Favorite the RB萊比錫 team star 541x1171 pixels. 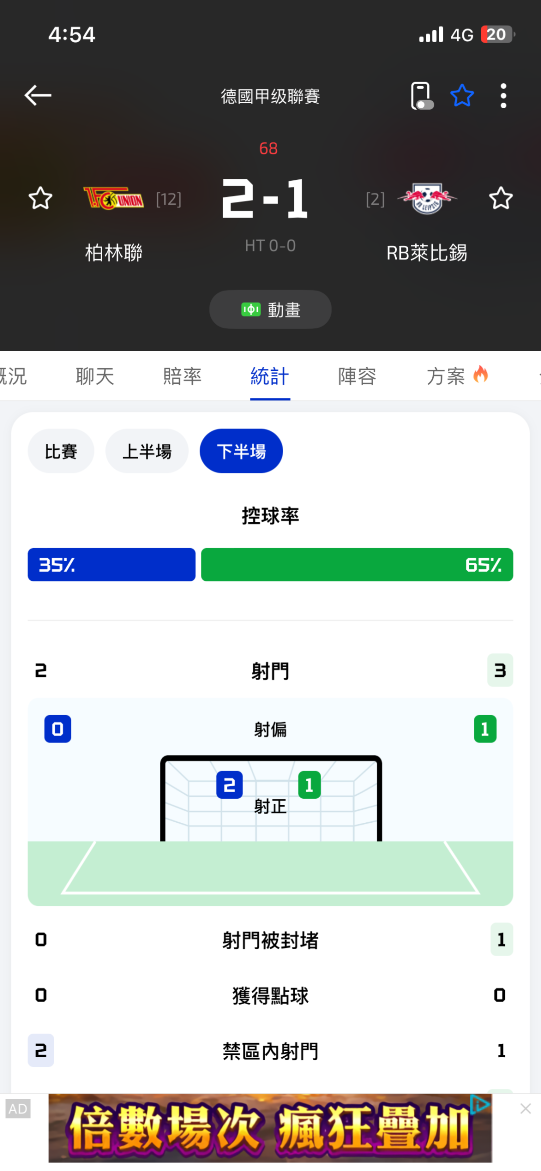[500, 198]
